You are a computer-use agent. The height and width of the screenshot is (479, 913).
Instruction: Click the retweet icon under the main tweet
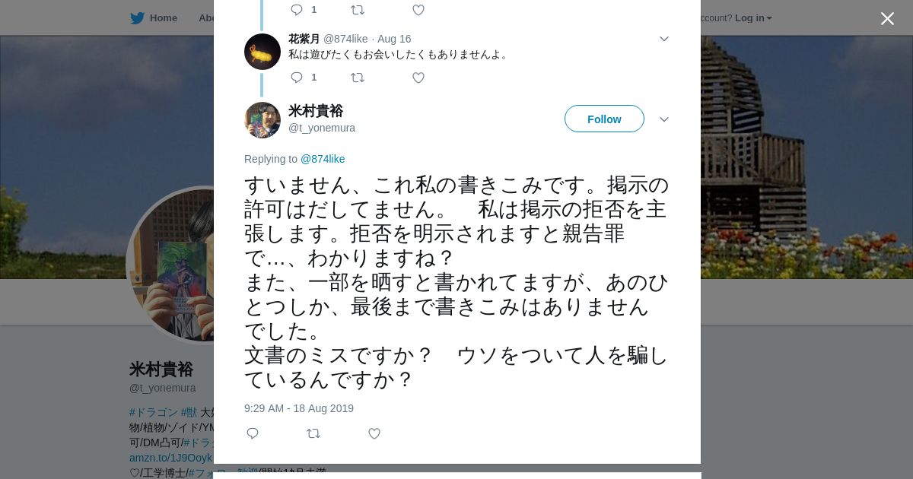[313, 433]
